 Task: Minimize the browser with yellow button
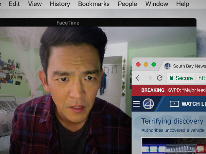pos(146,65)
